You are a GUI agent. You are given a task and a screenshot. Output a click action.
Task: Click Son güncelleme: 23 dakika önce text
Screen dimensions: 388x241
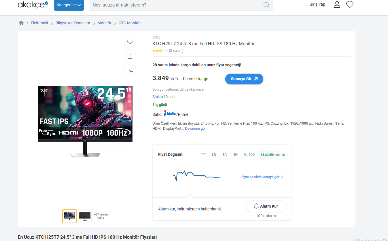click(178, 89)
